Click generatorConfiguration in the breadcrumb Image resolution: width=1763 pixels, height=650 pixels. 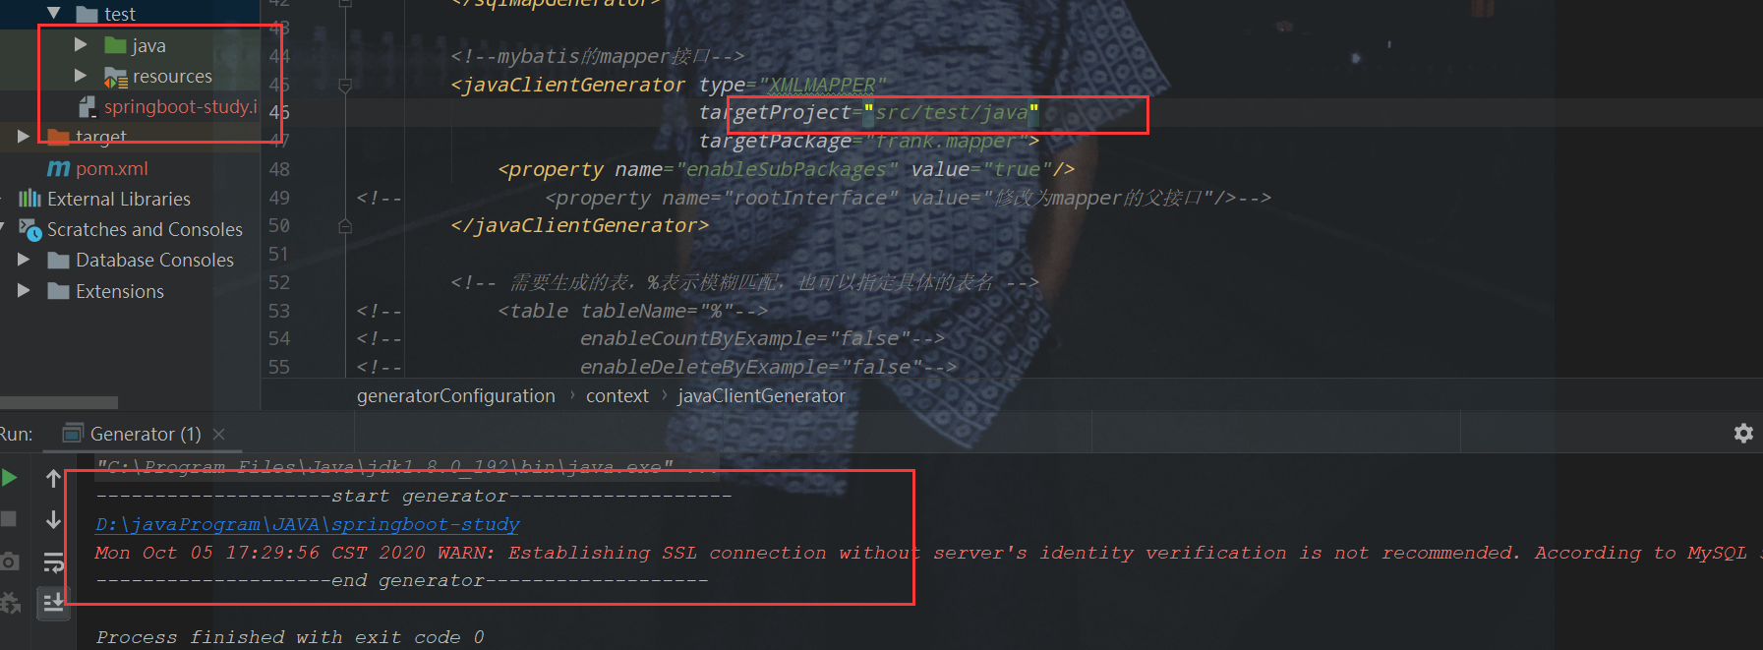point(455,395)
